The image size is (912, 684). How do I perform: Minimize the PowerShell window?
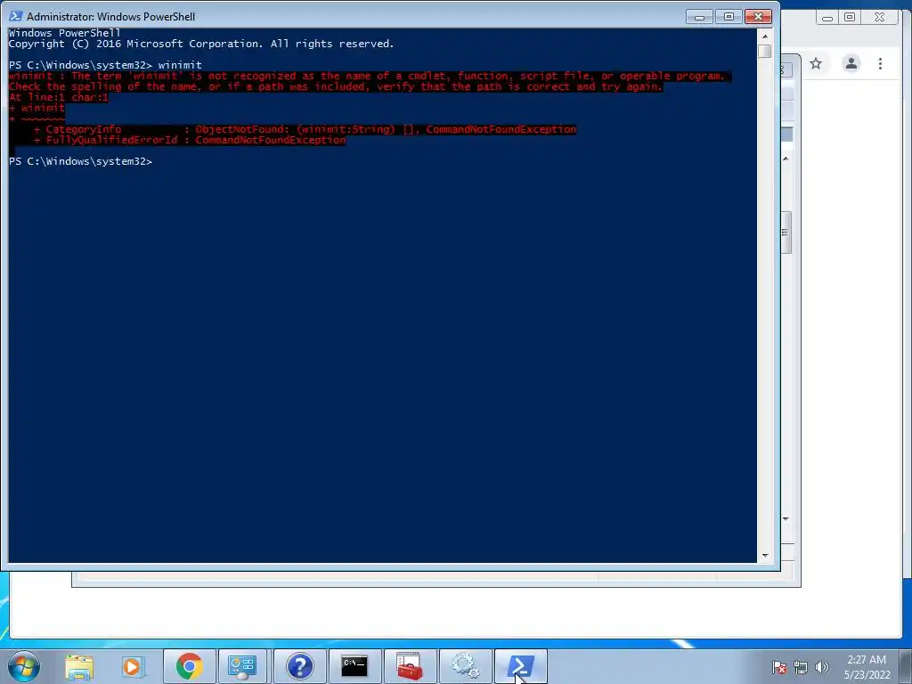pos(700,17)
